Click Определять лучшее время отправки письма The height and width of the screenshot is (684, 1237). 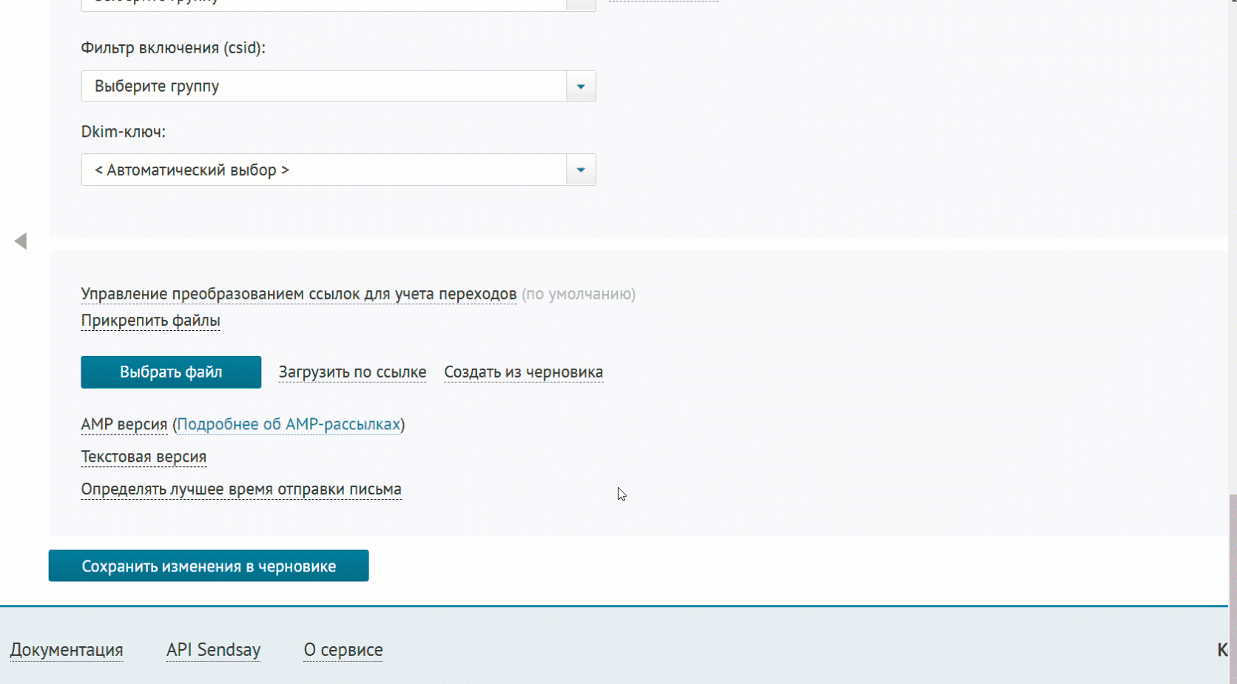[241, 489]
